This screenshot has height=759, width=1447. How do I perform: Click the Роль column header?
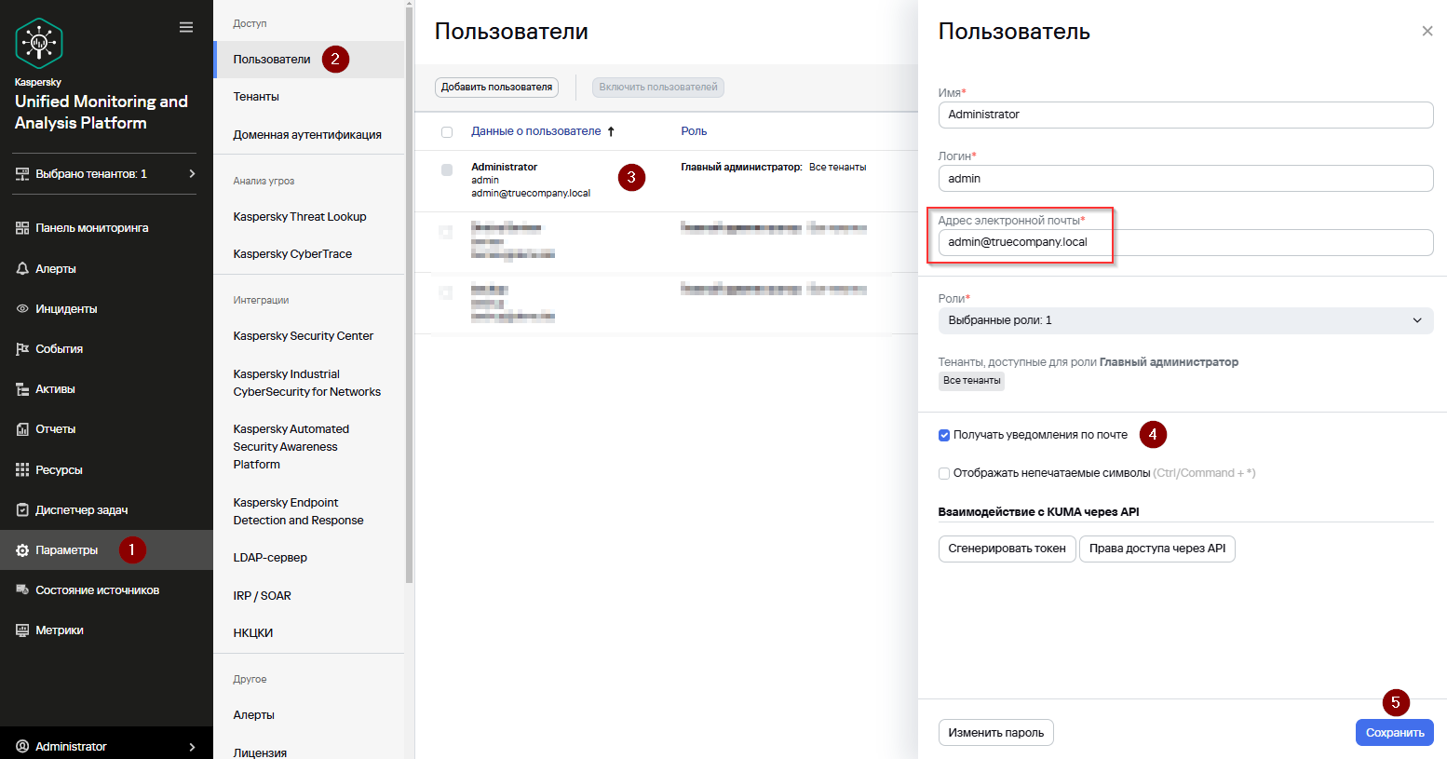coord(694,131)
